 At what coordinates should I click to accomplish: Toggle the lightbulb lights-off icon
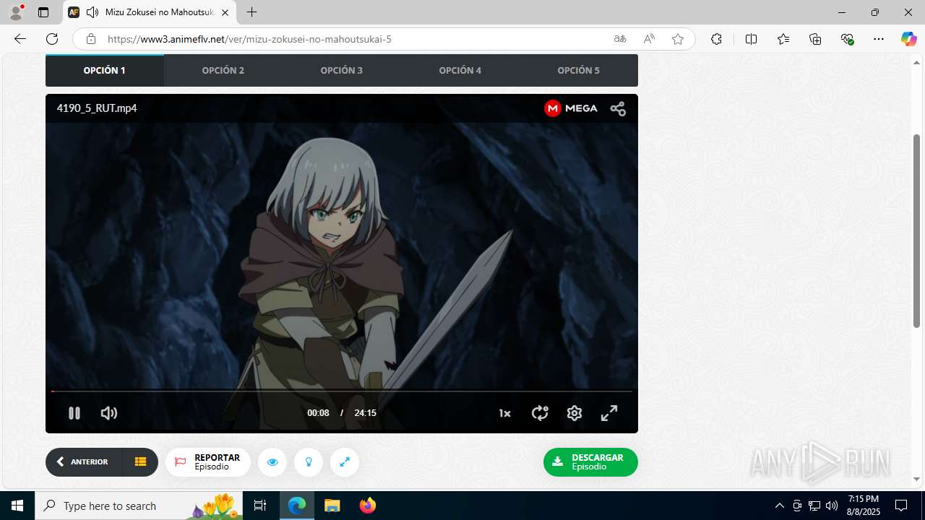[309, 462]
